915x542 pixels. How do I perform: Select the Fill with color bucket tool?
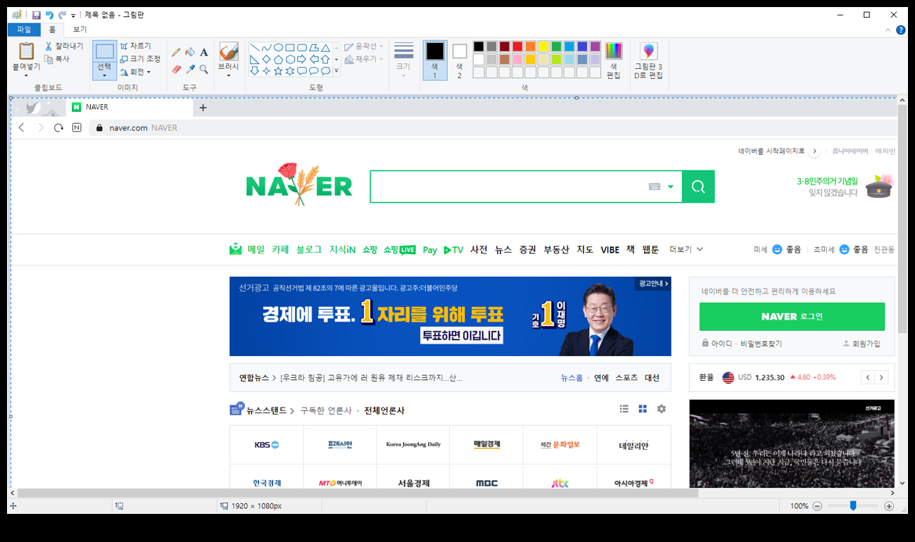coord(190,52)
